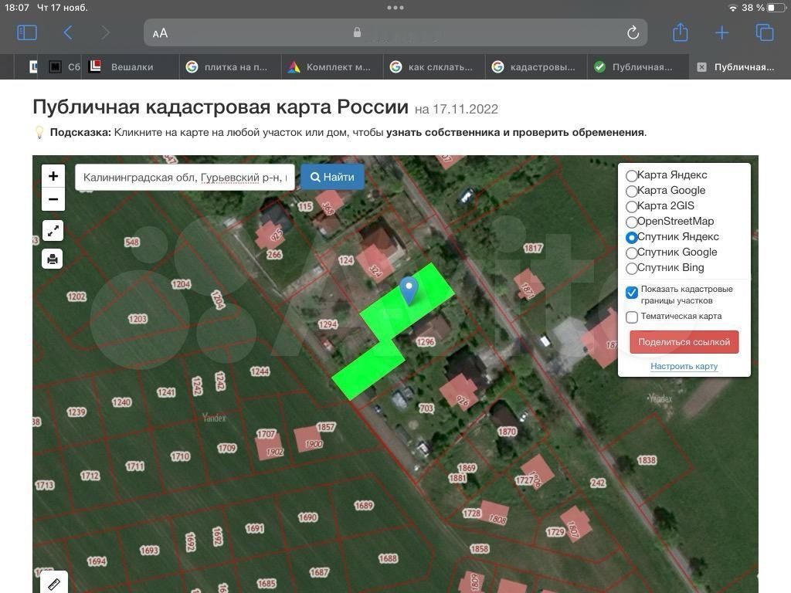Image resolution: width=791 pixels, height=593 pixels.
Task: Reload the page with refresh icon
Action: click(x=633, y=32)
